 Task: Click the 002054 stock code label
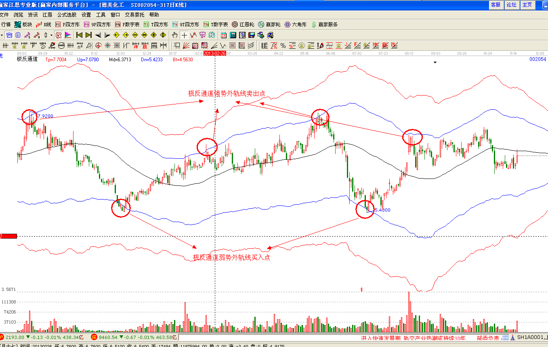(x=538, y=59)
